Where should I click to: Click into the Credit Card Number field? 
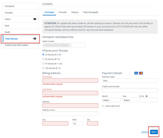click(130, 90)
